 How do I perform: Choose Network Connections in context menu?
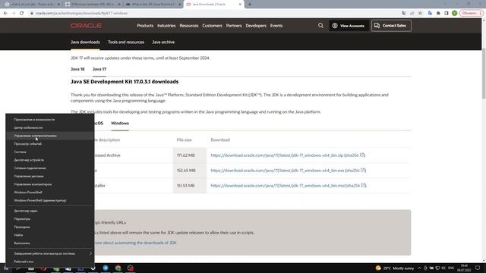49,168
